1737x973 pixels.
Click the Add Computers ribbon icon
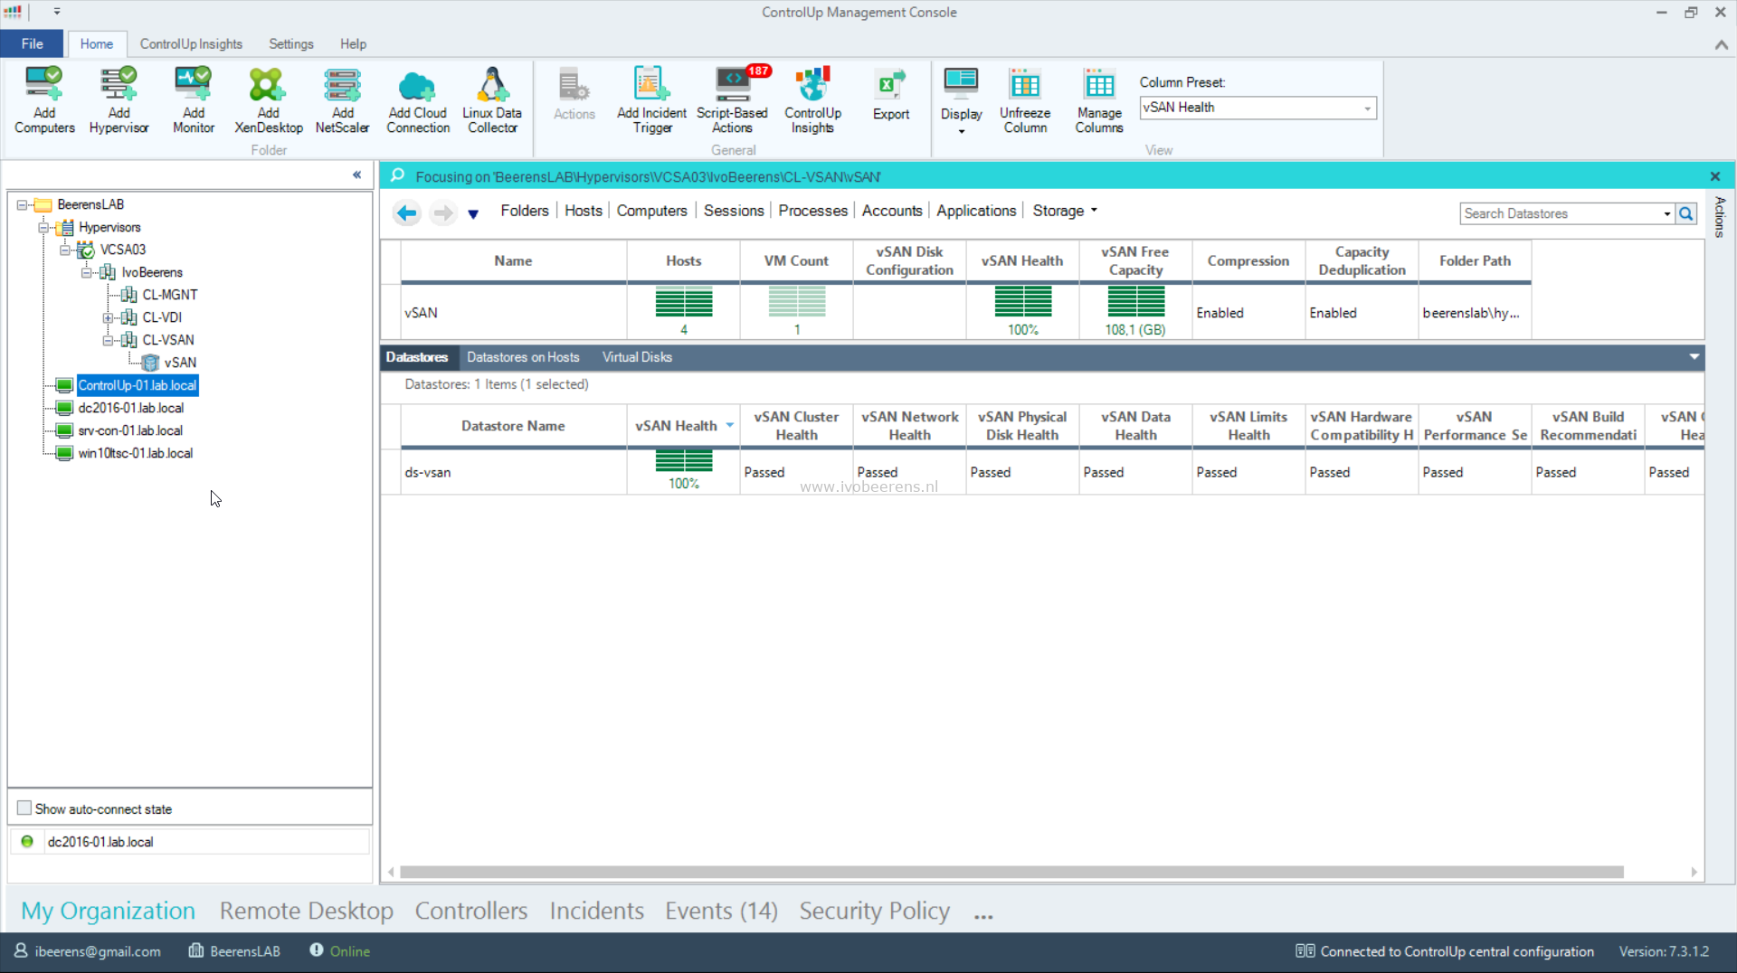click(x=44, y=99)
